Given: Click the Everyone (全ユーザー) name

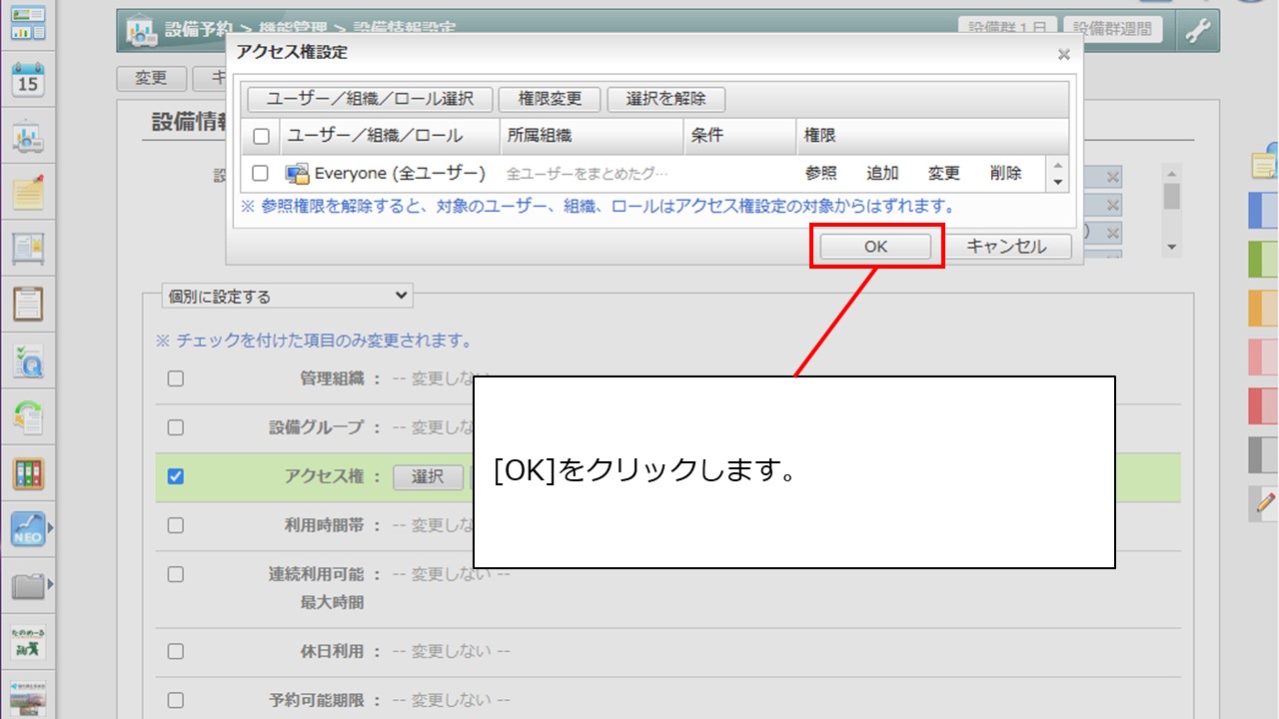Looking at the screenshot, I should [400, 174].
